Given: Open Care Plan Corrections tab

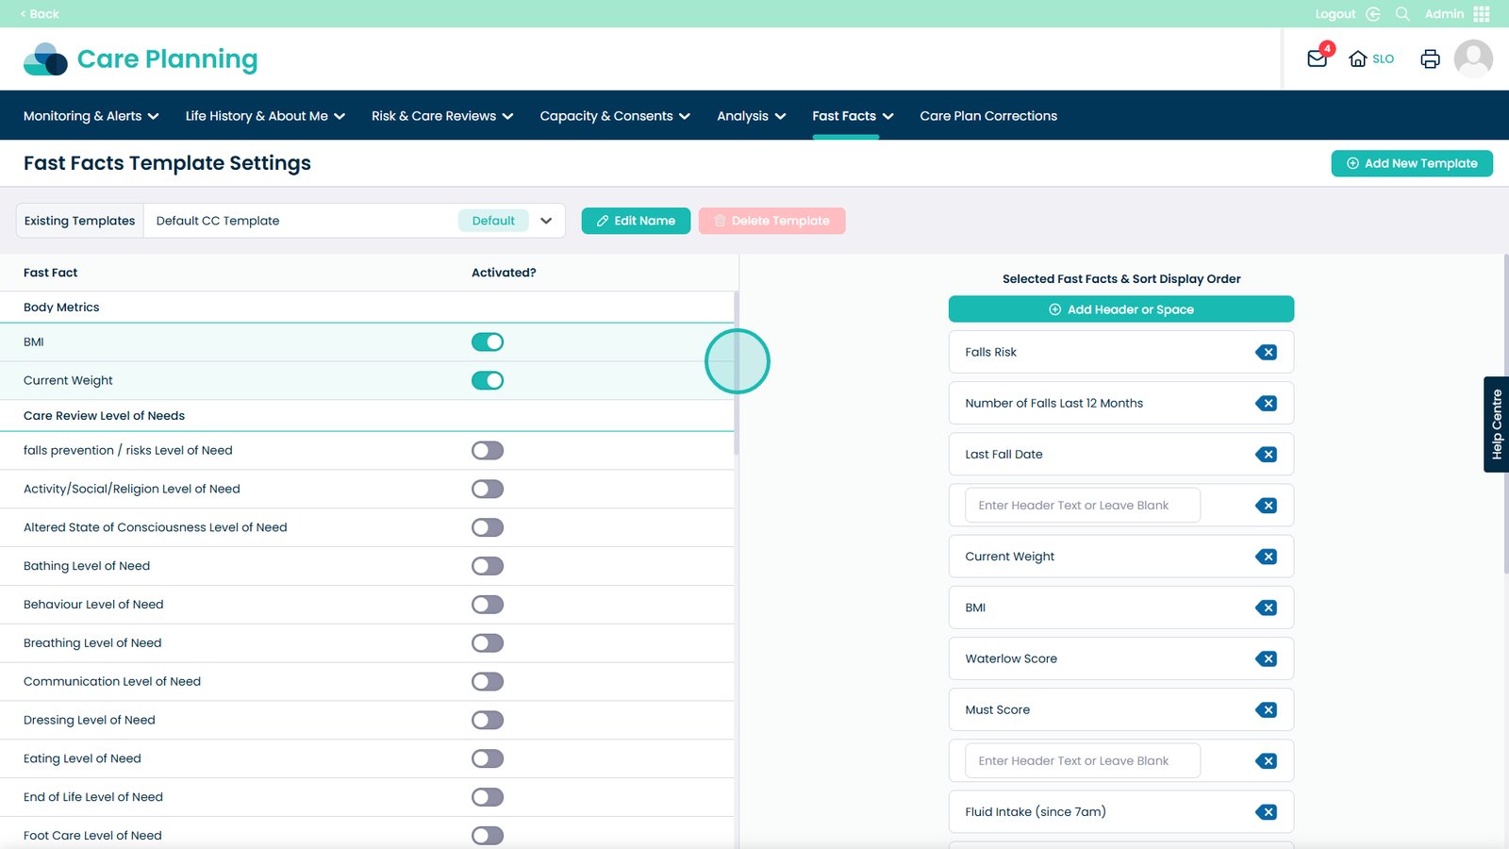Looking at the screenshot, I should click(987, 116).
